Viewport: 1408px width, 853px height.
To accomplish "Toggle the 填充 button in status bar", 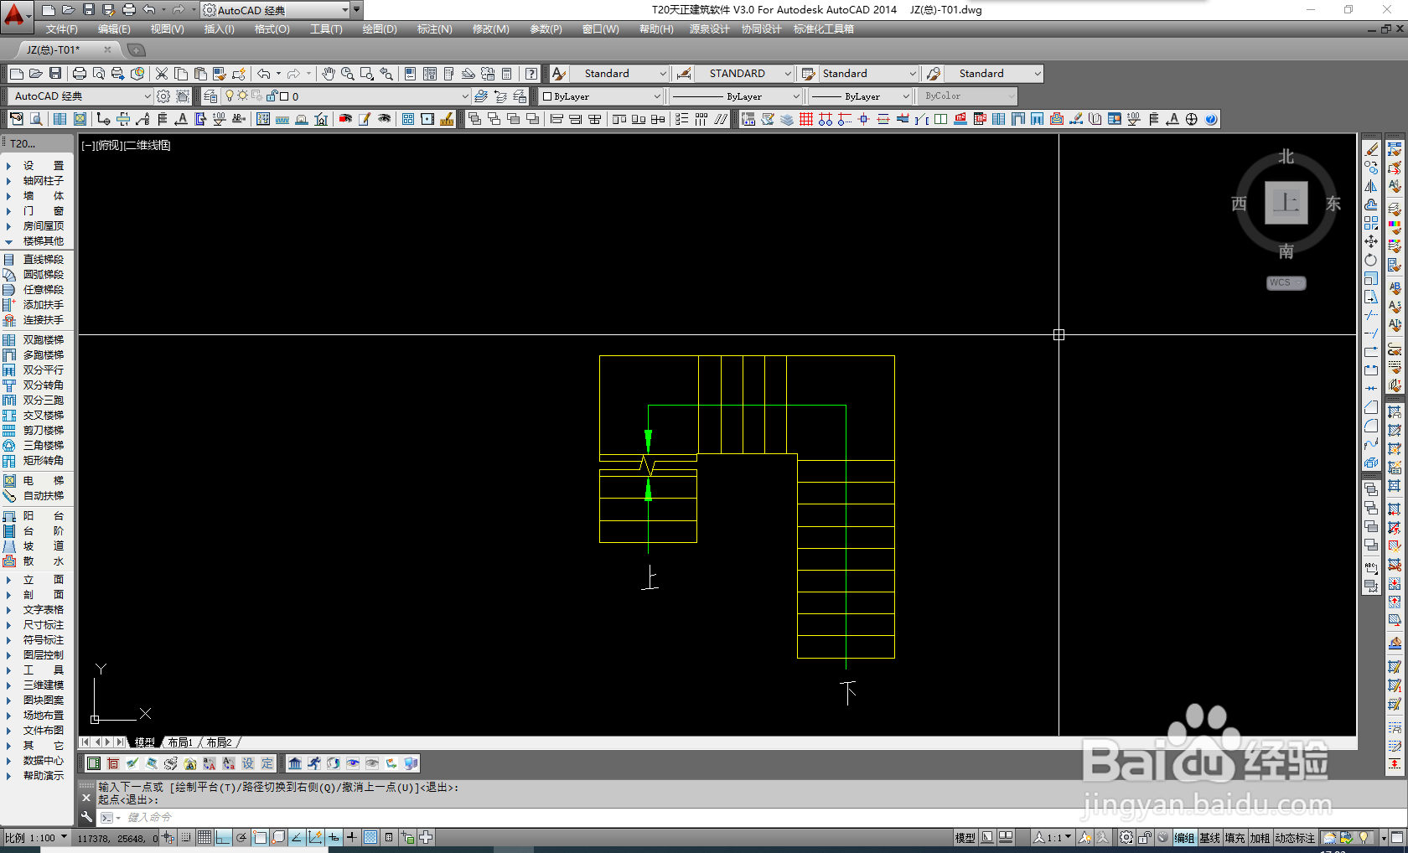I will coord(1235,838).
